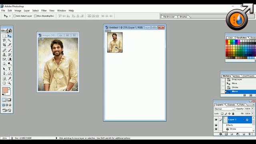256x144 pixels.
Task: Hide Layer 1 with its eye icon
Action: 216,120
